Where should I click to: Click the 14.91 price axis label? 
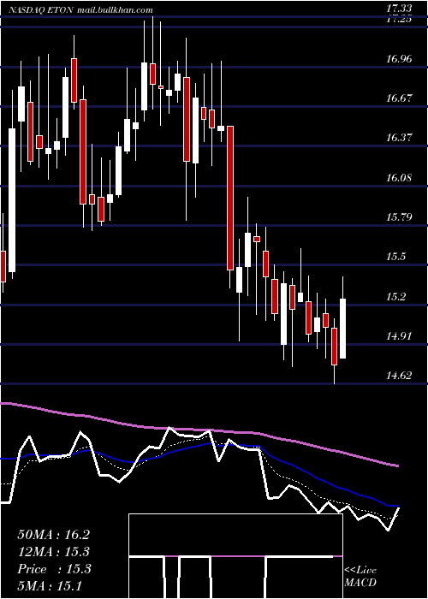(x=399, y=336)
